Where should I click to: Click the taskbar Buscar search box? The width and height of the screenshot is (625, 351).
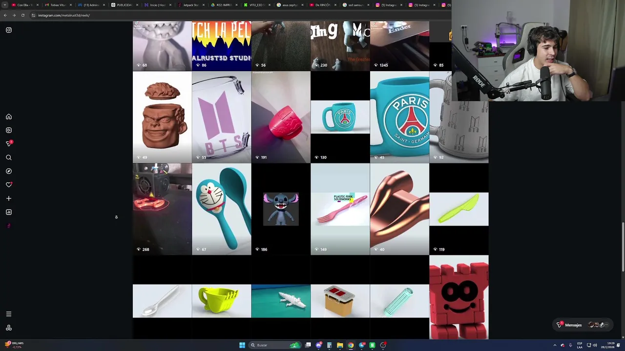(x=275, y=345)
